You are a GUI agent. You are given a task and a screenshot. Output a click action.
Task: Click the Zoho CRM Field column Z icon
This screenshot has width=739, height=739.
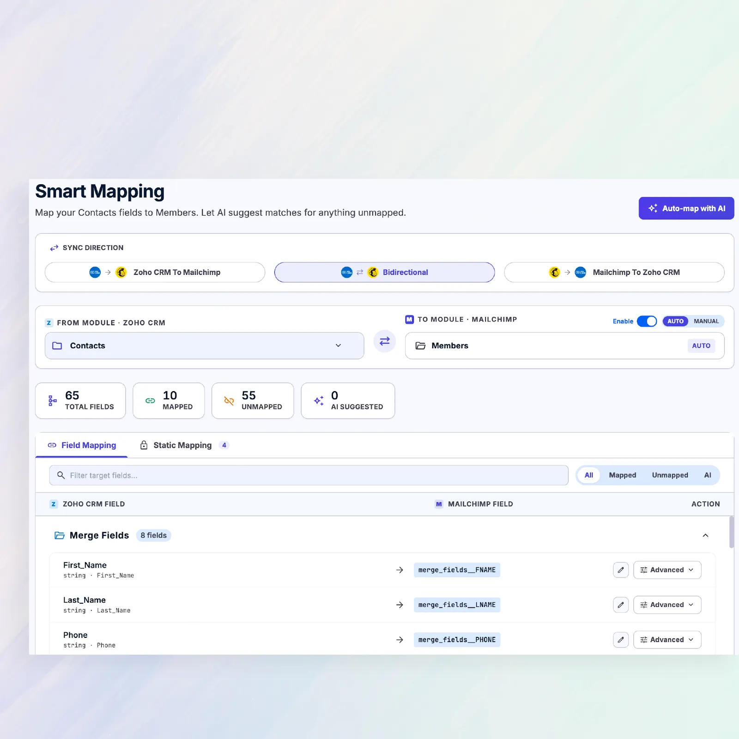pos(54,504)
